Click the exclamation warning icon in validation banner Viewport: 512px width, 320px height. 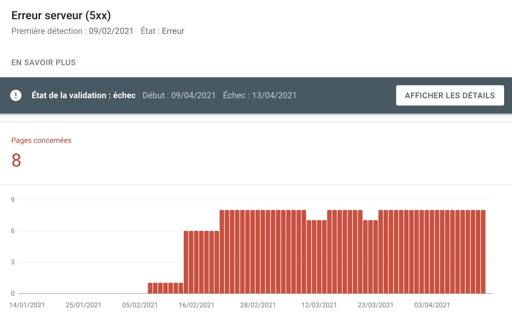[16, 95]
